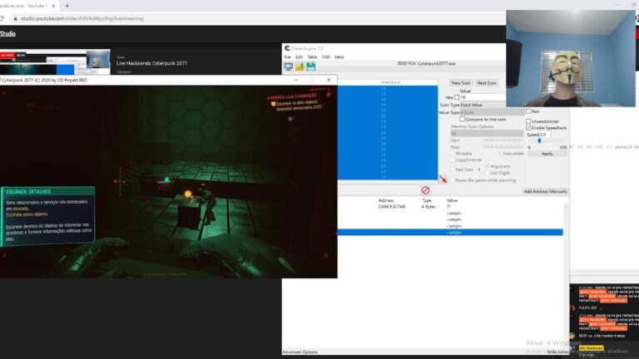Click the Type column header
This screenshot has height=359, width=639.
pos(427,200)
